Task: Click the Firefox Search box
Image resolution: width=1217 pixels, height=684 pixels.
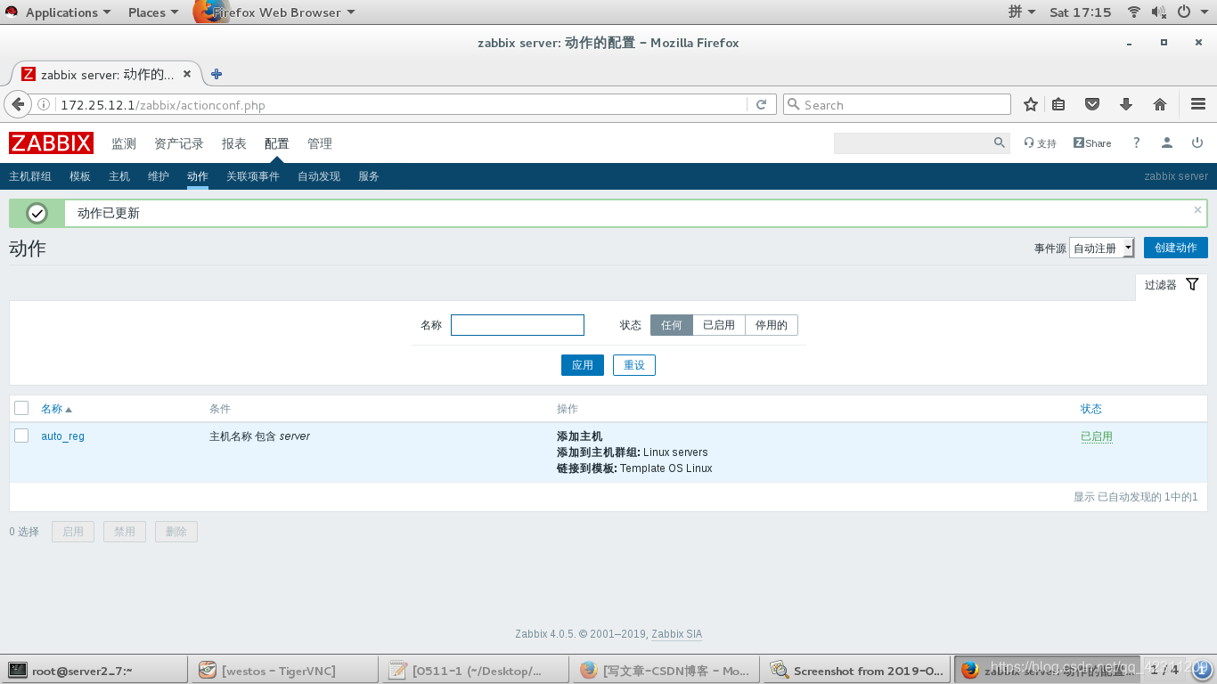Action: coord(897,104)
